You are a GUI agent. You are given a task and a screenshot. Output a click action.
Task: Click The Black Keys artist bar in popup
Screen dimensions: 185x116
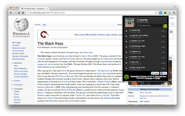[x=149, y=25]
